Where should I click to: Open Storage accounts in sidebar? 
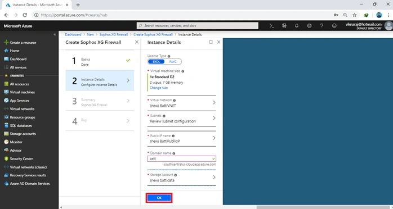[20, 134]
